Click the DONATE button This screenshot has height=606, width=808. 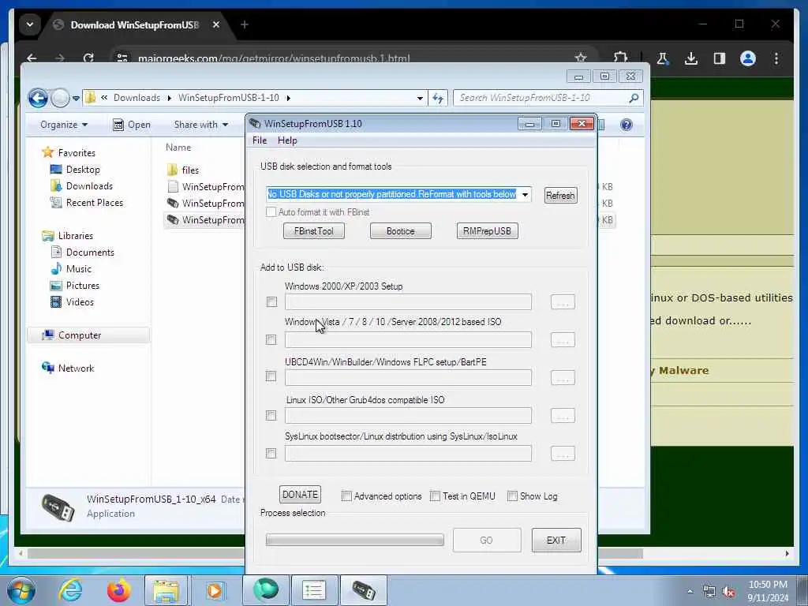tap(300, 495)
